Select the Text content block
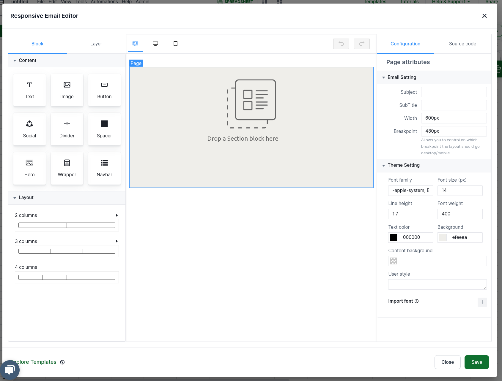Viewport: 502px width, 381px height. pyautogui.click(x=29, y=90)
